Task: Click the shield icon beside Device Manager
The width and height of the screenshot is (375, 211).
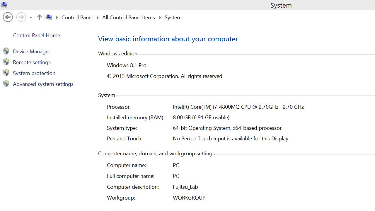Action: pos(6,51)
